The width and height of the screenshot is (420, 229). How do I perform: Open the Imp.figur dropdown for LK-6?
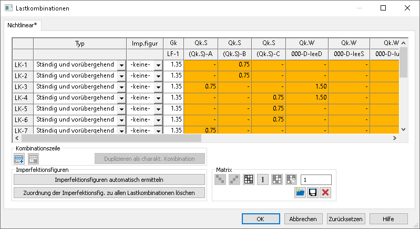pos(157,120)
